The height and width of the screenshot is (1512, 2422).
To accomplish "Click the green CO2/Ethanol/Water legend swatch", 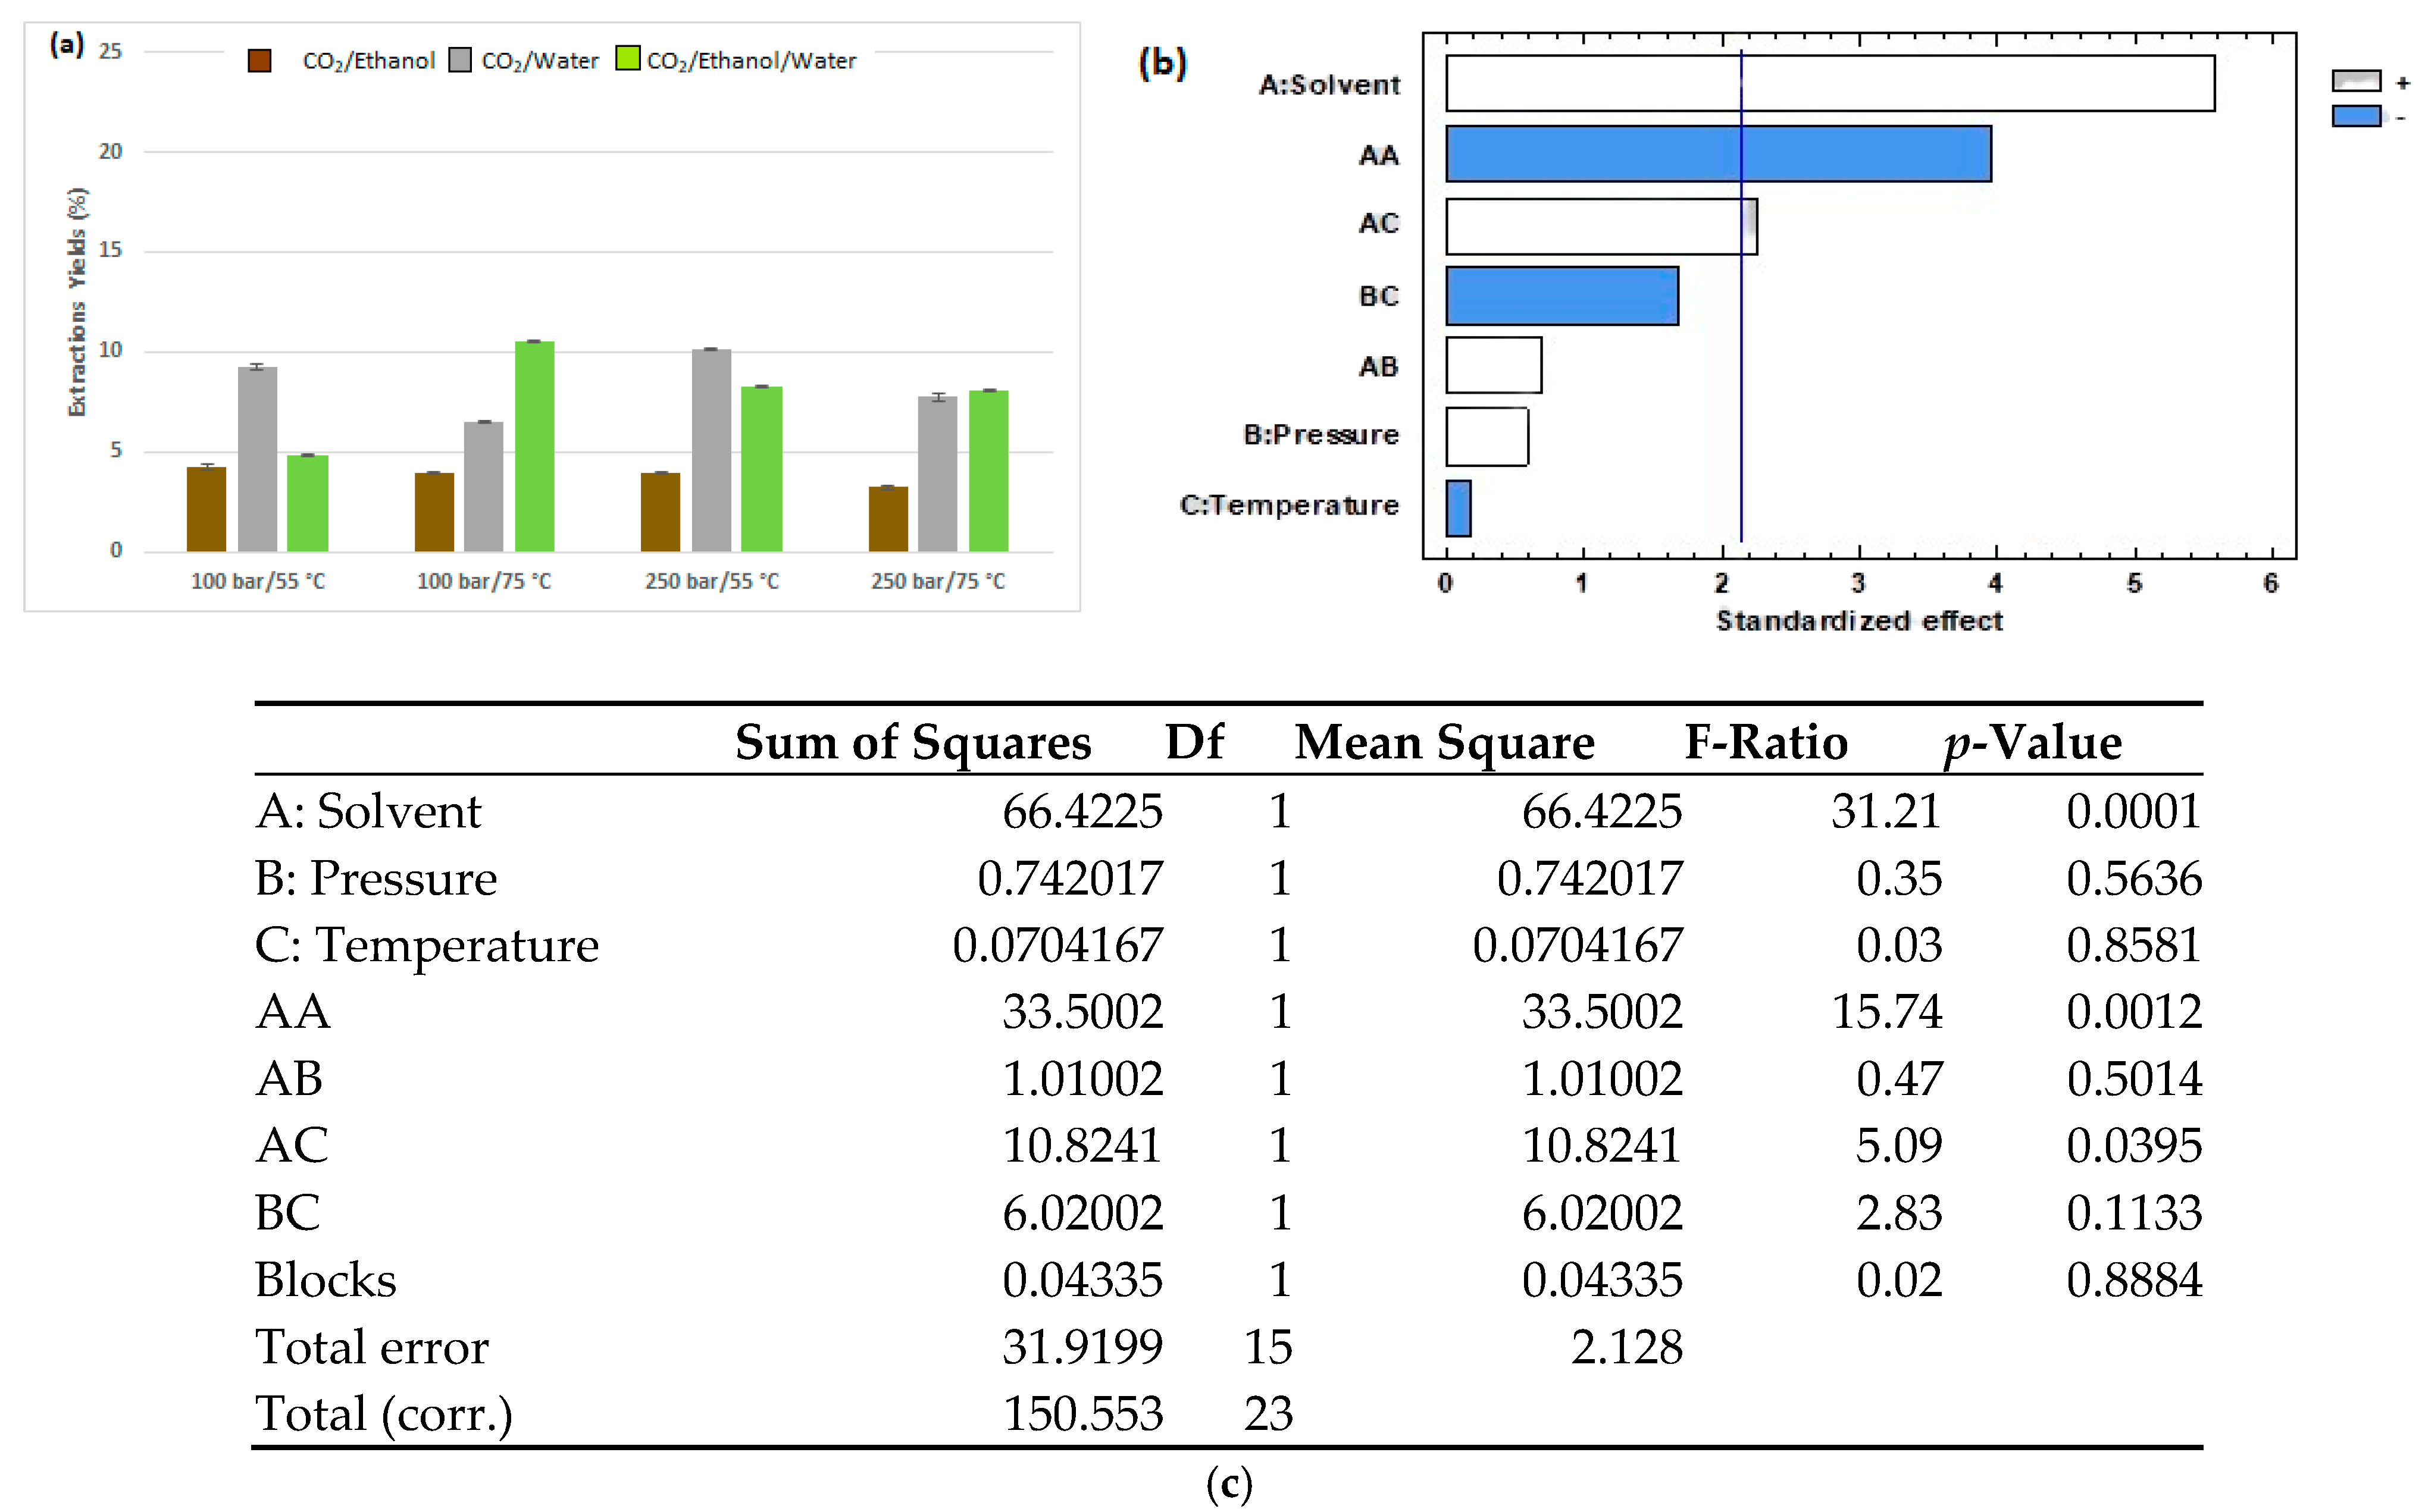I will (x=627, y=58).
